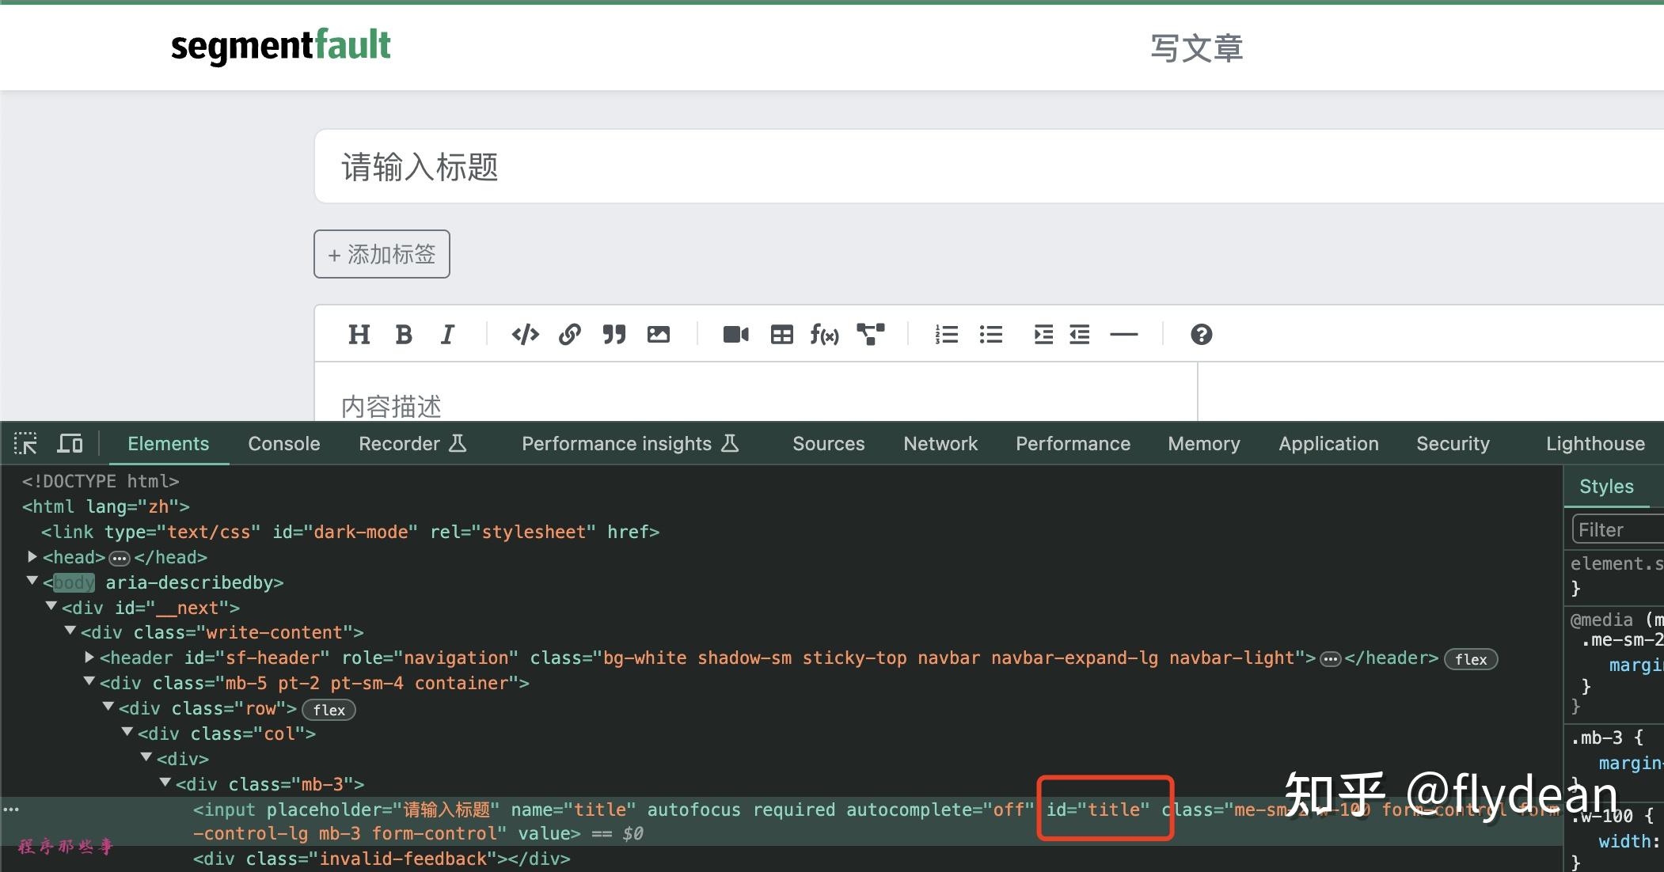Click the insert video icon
This screenshot has height=872, width=1664.
(735, 334)
